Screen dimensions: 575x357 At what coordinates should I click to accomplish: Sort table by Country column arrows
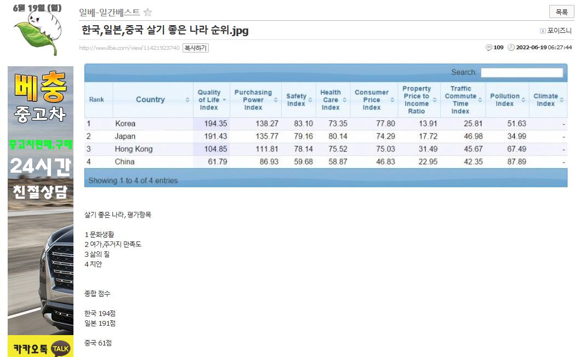coord(187,100)
